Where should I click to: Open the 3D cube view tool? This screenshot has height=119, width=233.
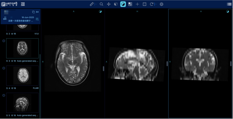point(116,4)
